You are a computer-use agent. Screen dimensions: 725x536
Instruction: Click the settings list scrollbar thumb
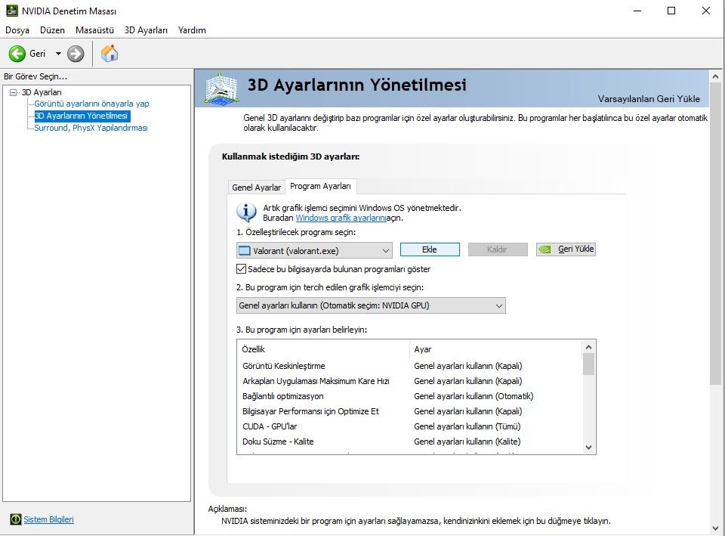click(588, 364)
